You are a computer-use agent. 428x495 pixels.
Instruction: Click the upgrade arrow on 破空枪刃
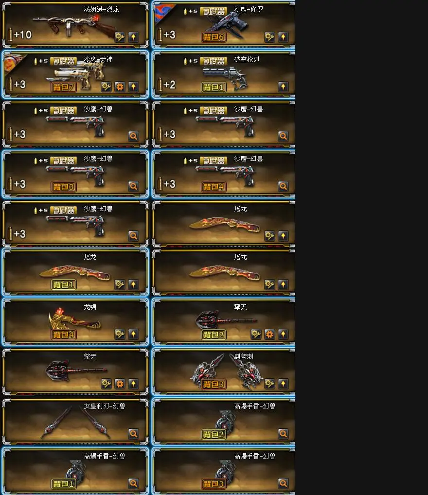click(283, 87)
